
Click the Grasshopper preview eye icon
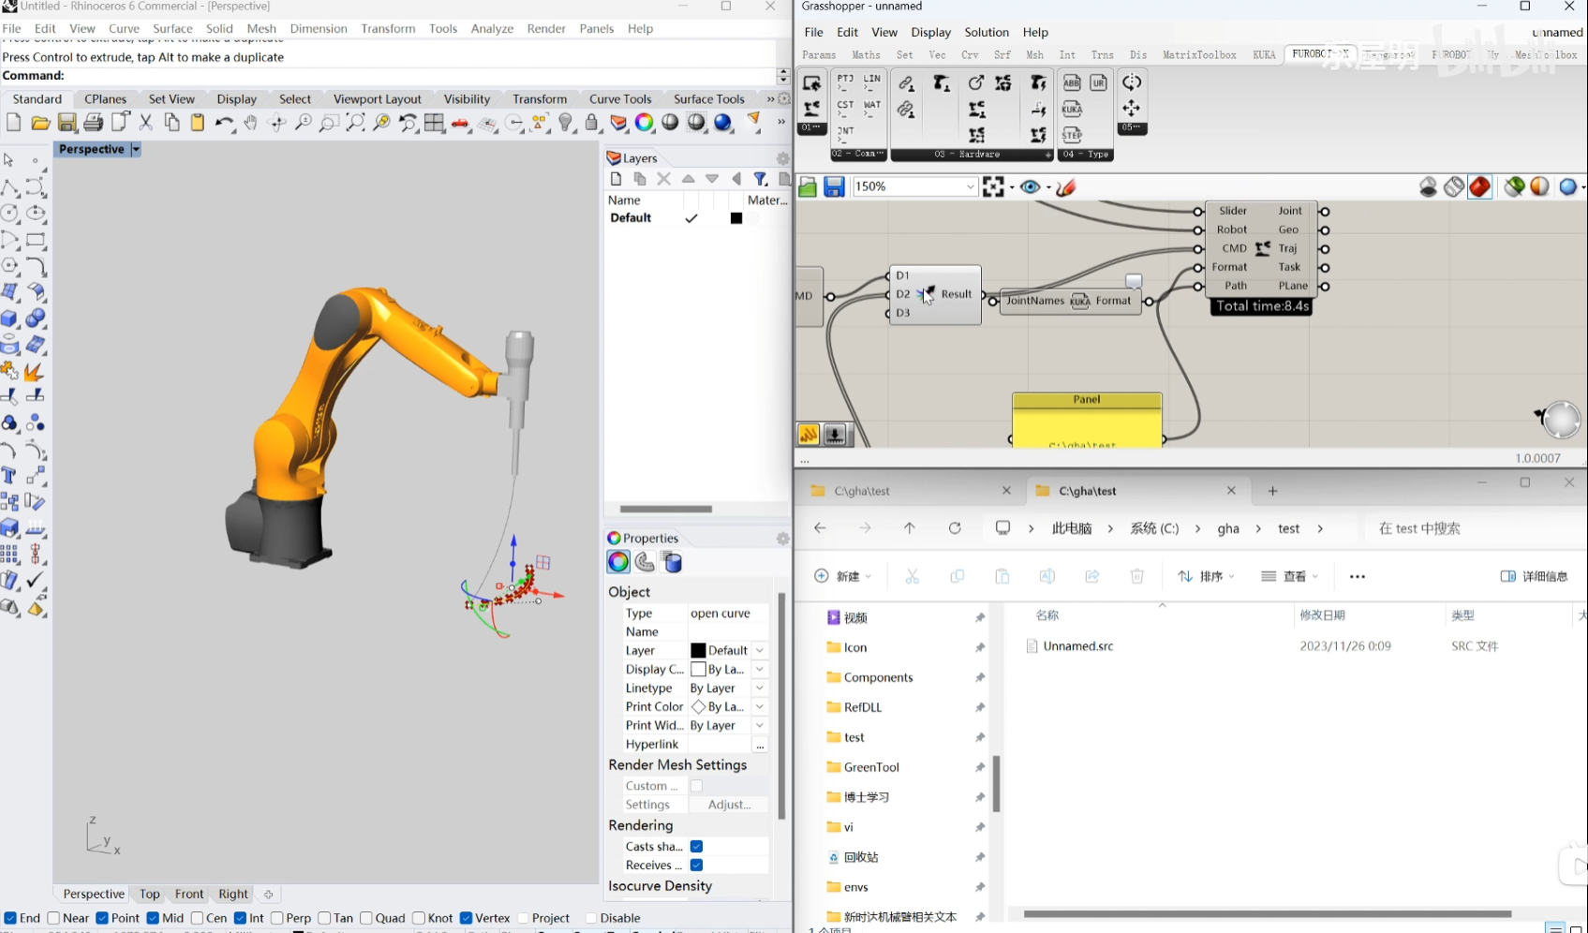[1031, 187]
